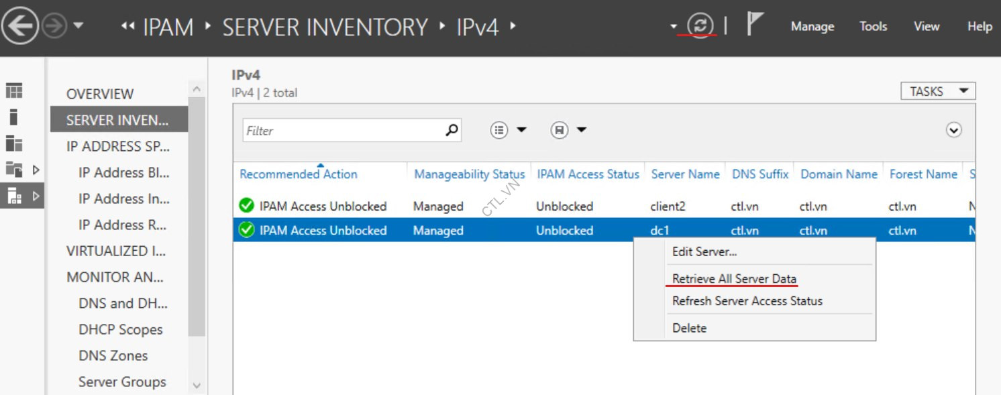
Task: Click the back navigation arrow
Action: 20,25
